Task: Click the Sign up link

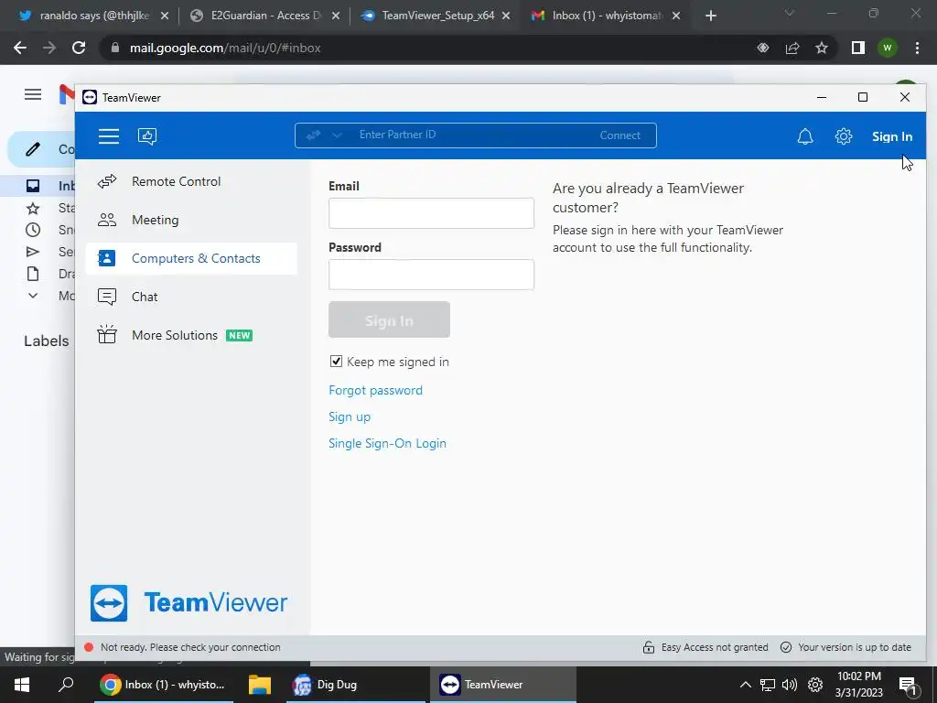Action: pyautogui.click(x=350, y=416)
